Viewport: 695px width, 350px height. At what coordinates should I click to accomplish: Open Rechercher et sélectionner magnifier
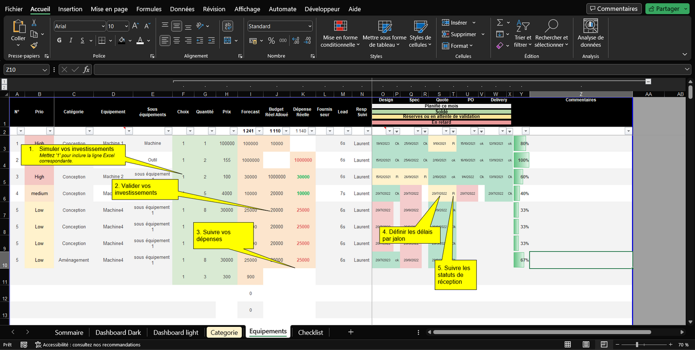pos(551,26)
